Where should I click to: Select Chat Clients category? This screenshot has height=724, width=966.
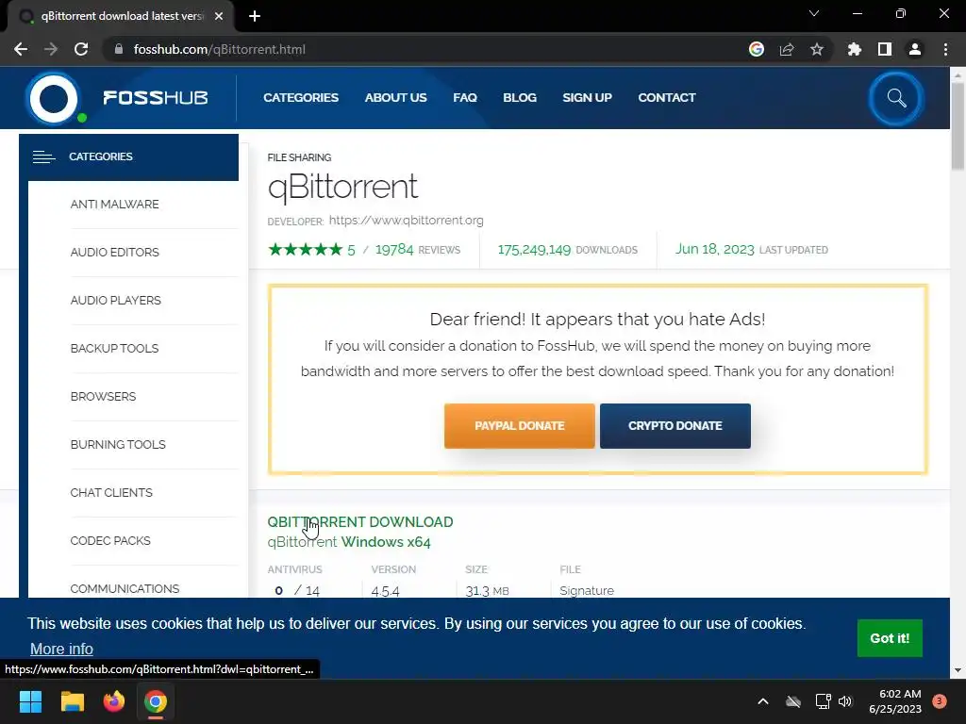point(111,492)
